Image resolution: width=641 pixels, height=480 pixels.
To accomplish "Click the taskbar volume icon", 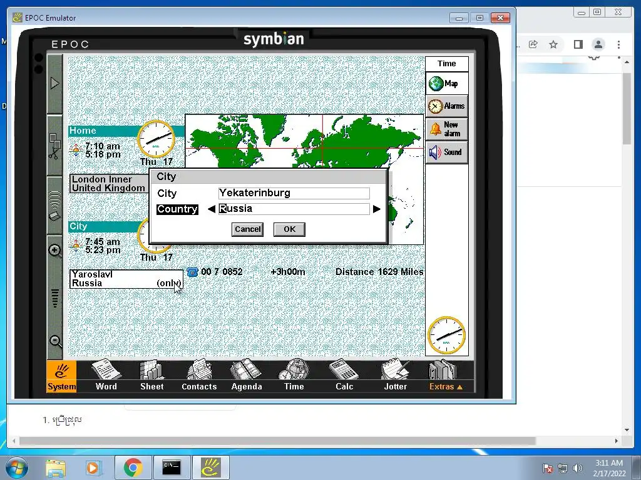I will click(x=577, y=468).
